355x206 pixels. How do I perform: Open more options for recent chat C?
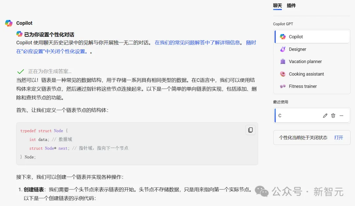(342, 116)
